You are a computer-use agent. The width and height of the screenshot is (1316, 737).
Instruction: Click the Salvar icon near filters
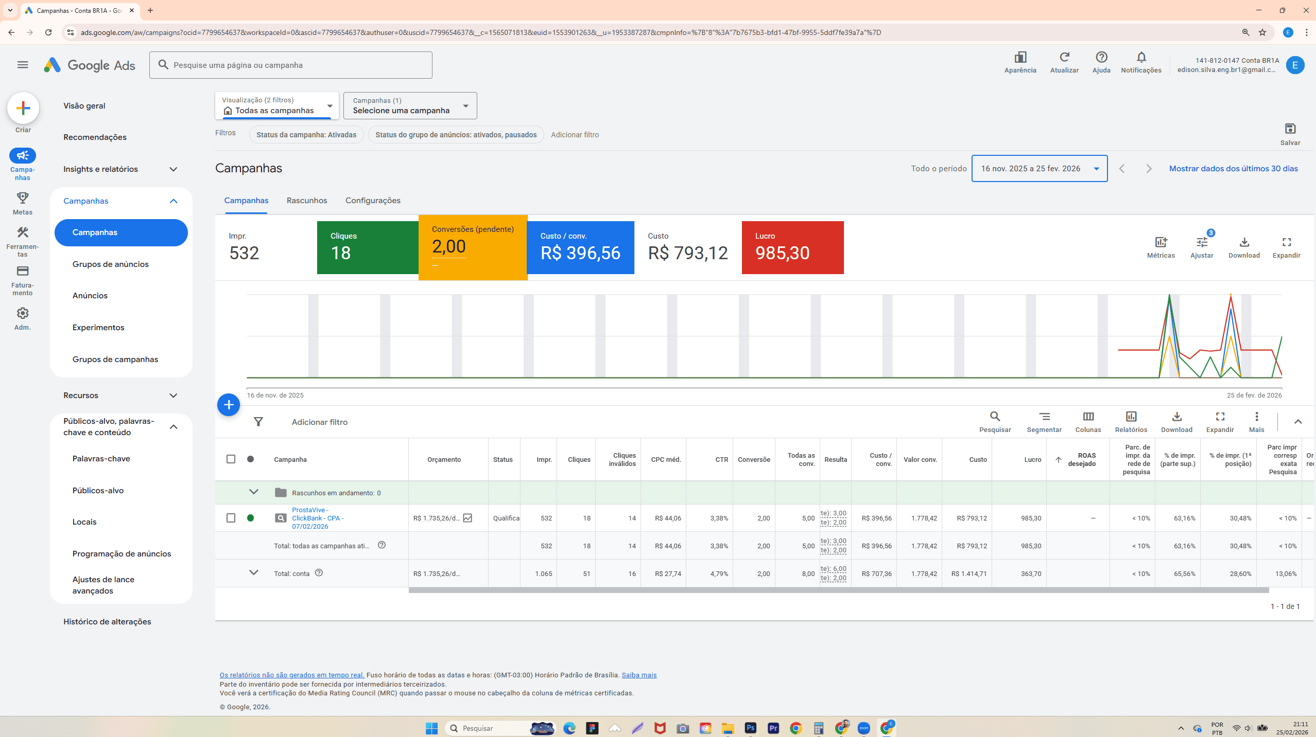1290,129
